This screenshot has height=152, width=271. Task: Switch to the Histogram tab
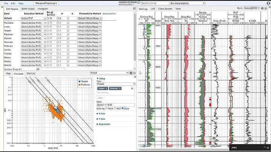click(x=43, y=9)
